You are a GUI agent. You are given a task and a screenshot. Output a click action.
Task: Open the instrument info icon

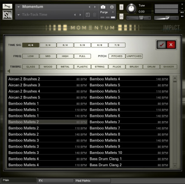click(112, 7)
